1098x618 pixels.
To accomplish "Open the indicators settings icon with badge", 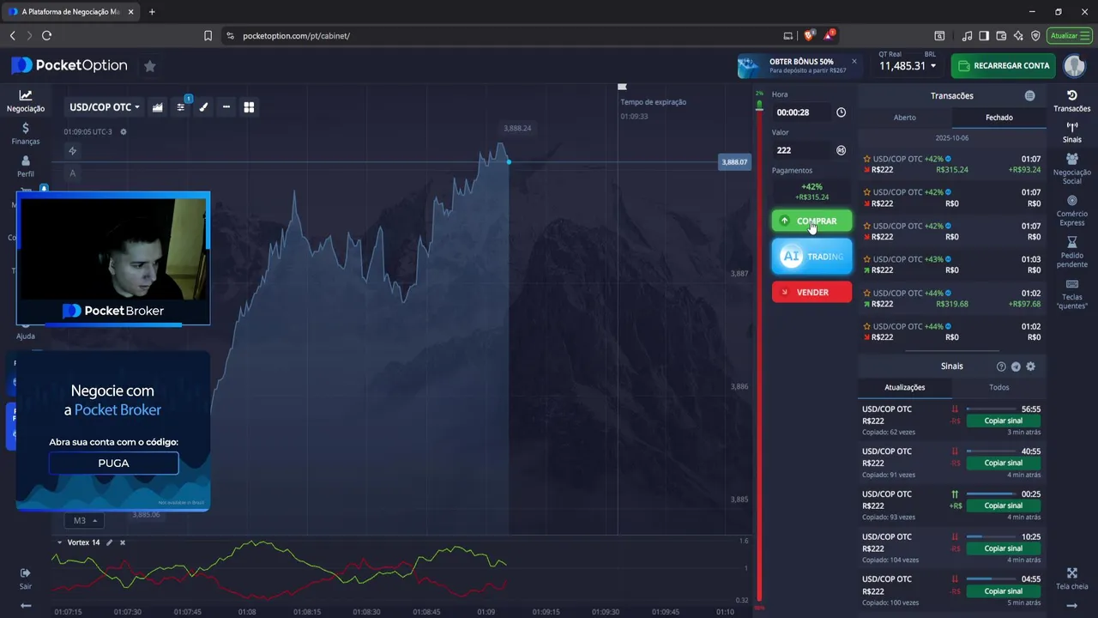I will tap(181, 107).
